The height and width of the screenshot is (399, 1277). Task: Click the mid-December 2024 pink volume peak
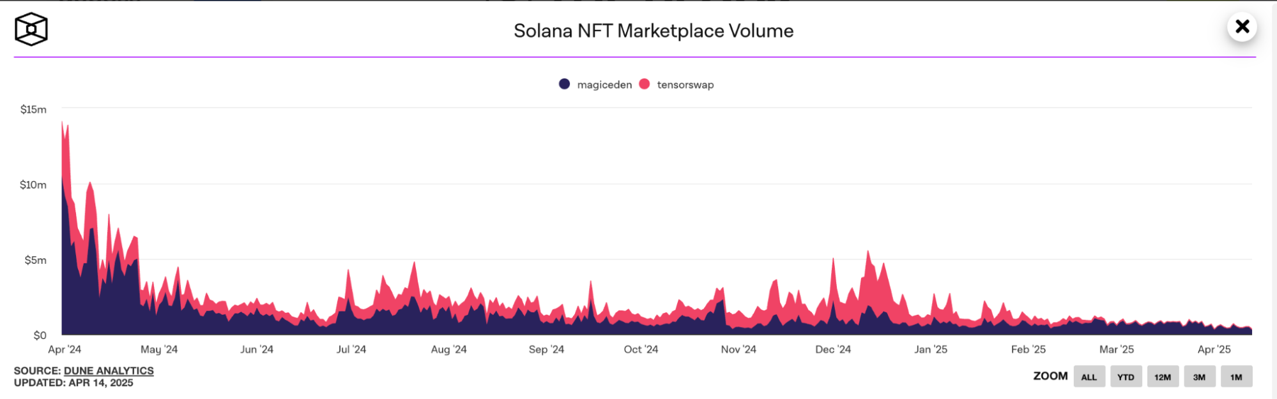click(868, 251)
